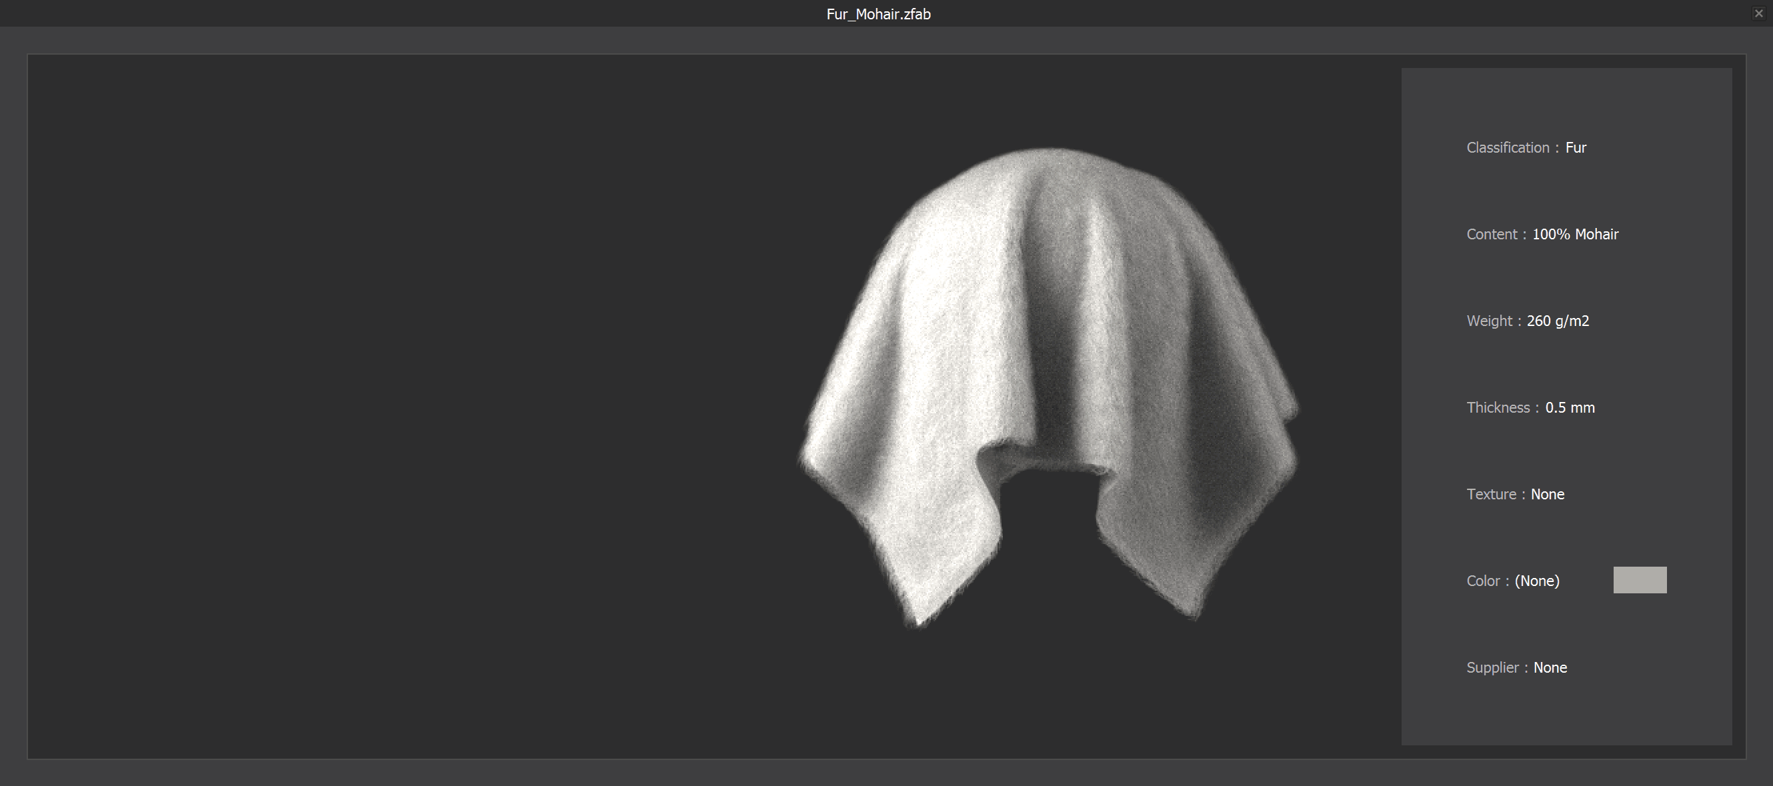The width and height of the screenshot is (1773, 786).
Task: Click the Content value 100% Mohair
Action: 1575,235
